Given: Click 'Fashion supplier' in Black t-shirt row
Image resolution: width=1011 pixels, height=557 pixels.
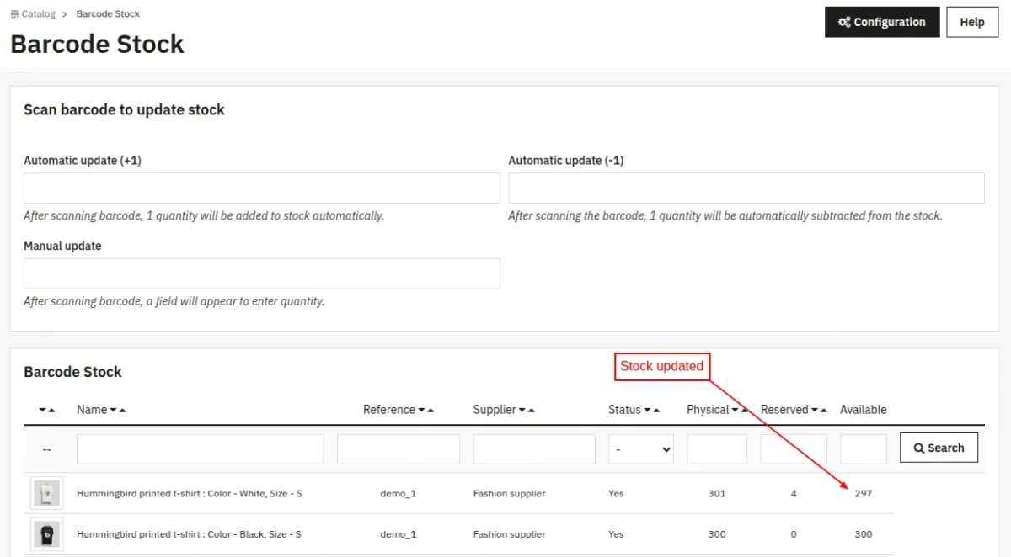Looking at the screenshot, I should (510, 534).
